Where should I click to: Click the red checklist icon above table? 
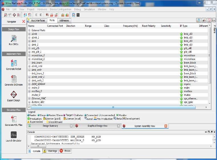tap(209, 20)
